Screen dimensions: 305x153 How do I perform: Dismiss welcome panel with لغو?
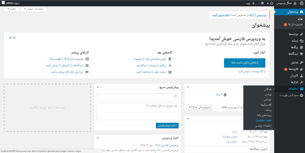[x=12, y=38]
